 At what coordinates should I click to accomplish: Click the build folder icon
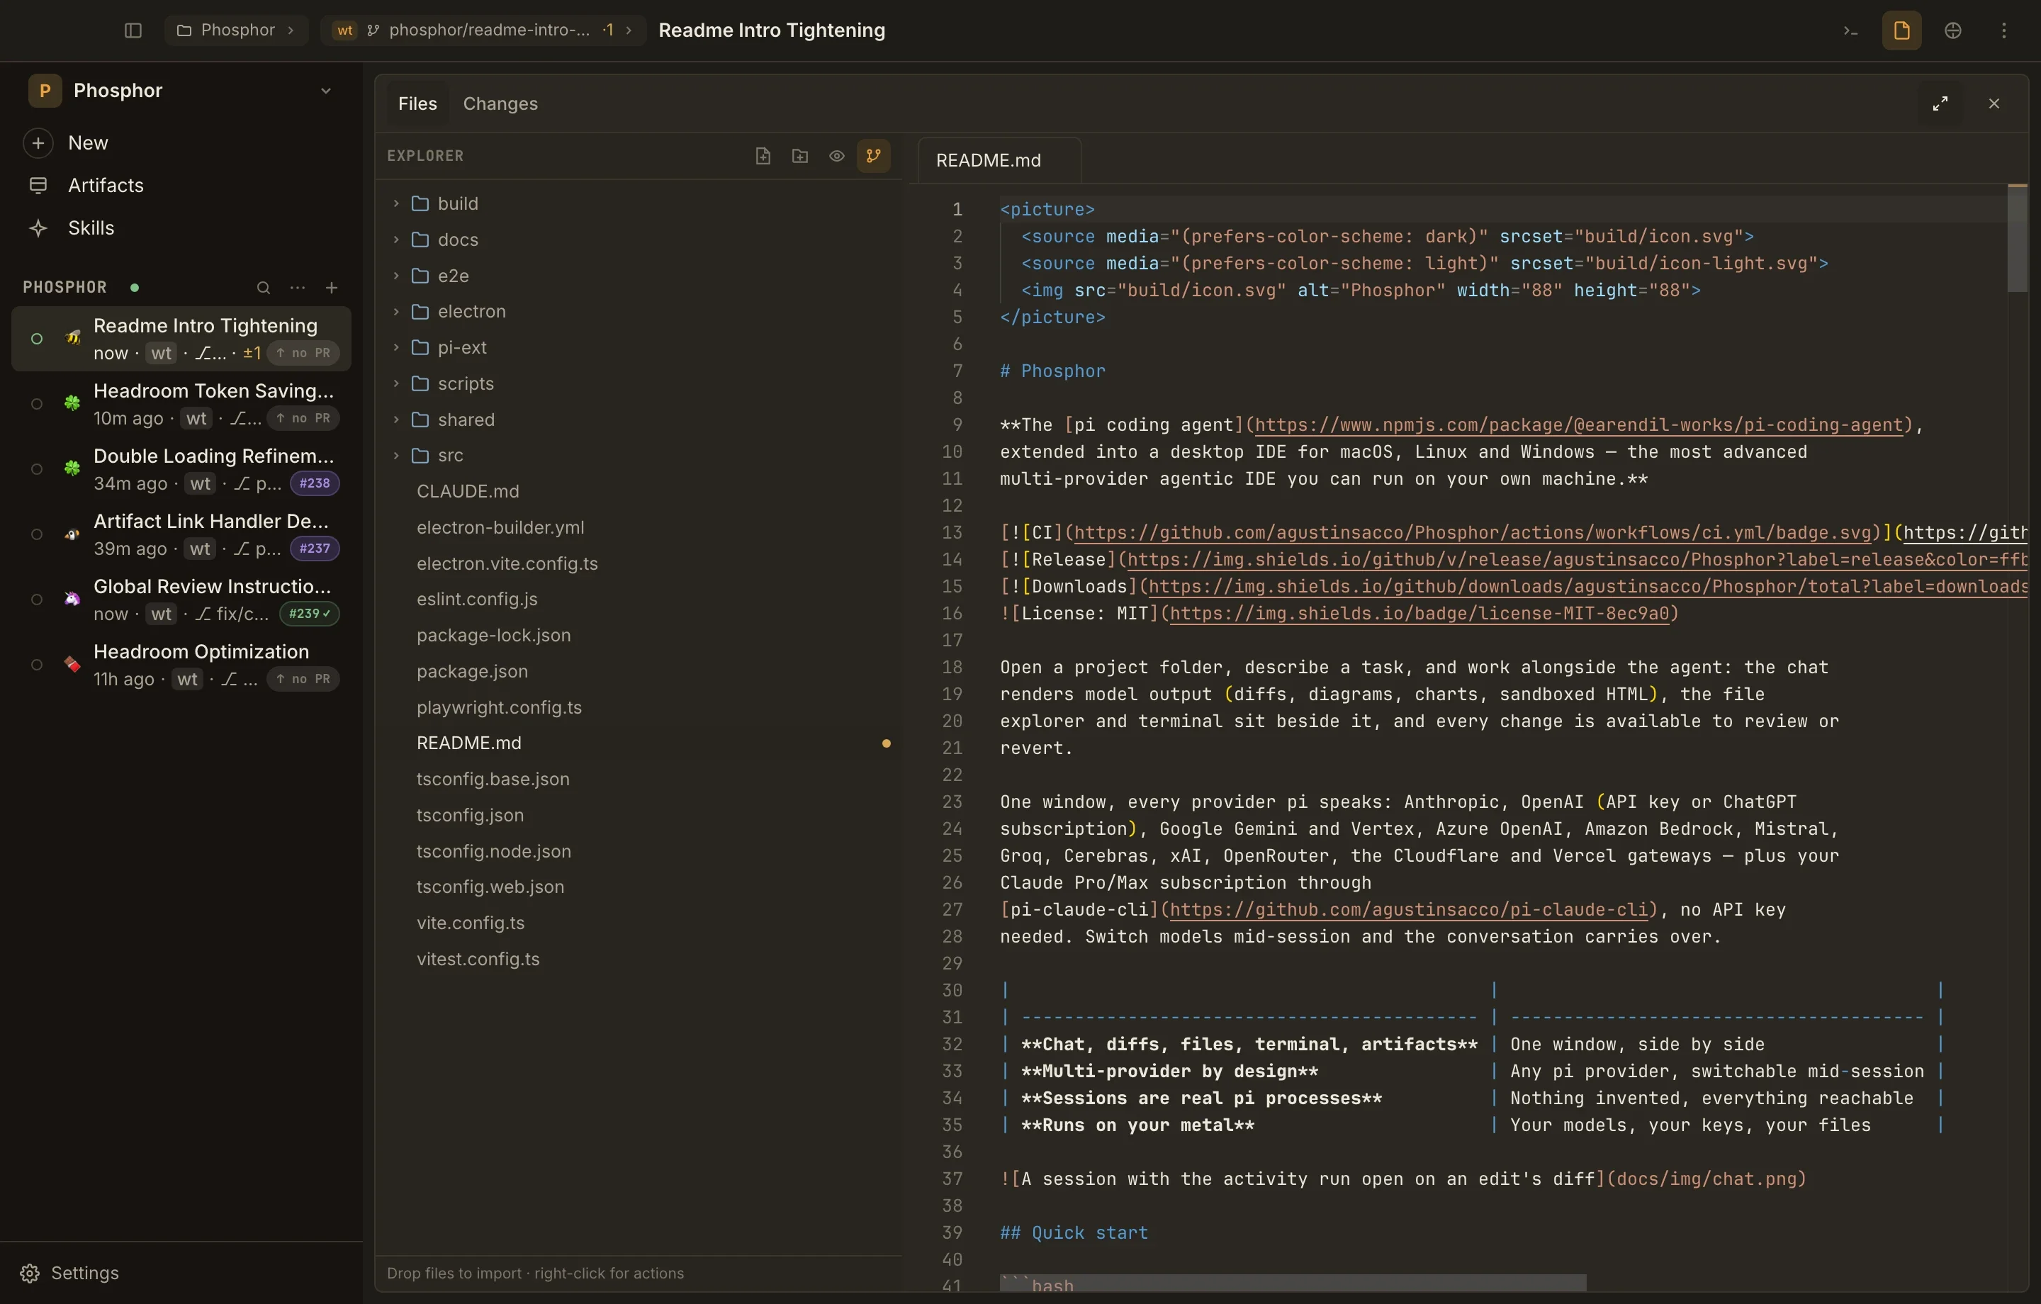pos(420,203)
